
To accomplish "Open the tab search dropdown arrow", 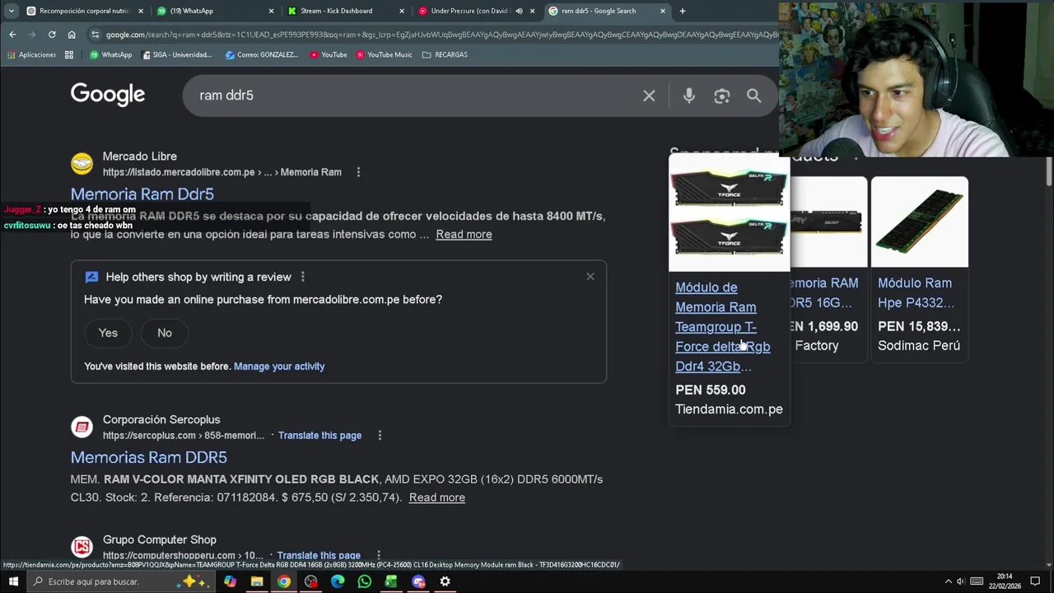I will click(x=12, y=11).
